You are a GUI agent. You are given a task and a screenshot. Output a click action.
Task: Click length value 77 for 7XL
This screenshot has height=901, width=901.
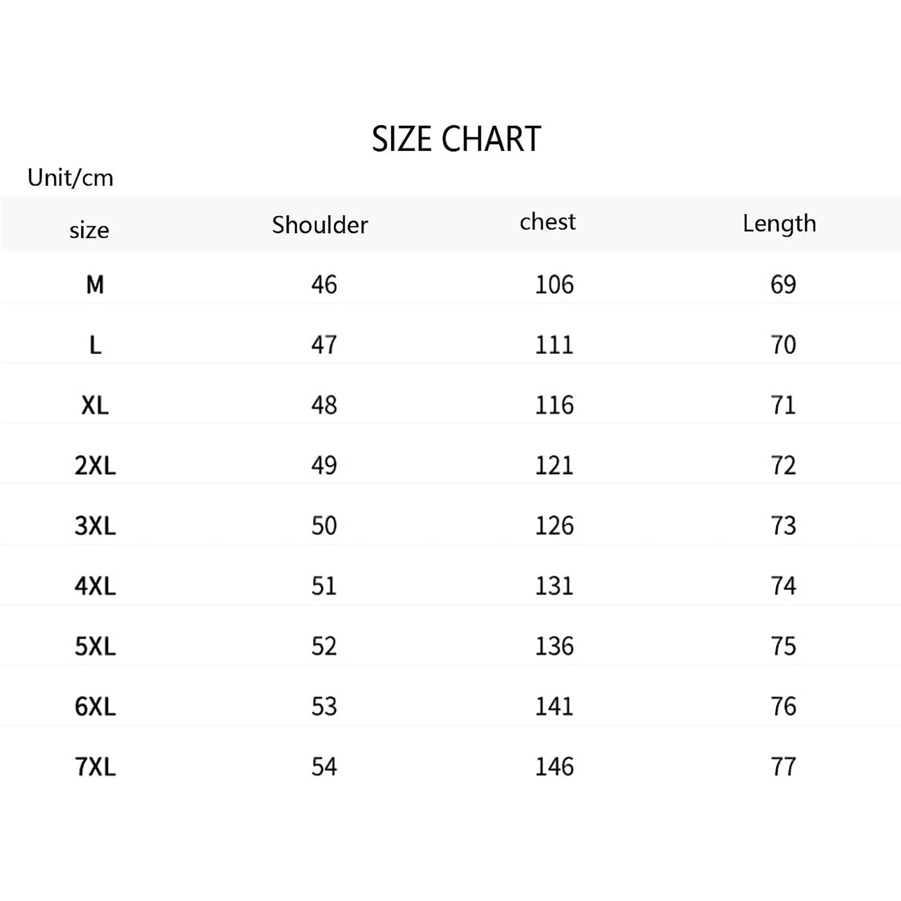point(783,766)
